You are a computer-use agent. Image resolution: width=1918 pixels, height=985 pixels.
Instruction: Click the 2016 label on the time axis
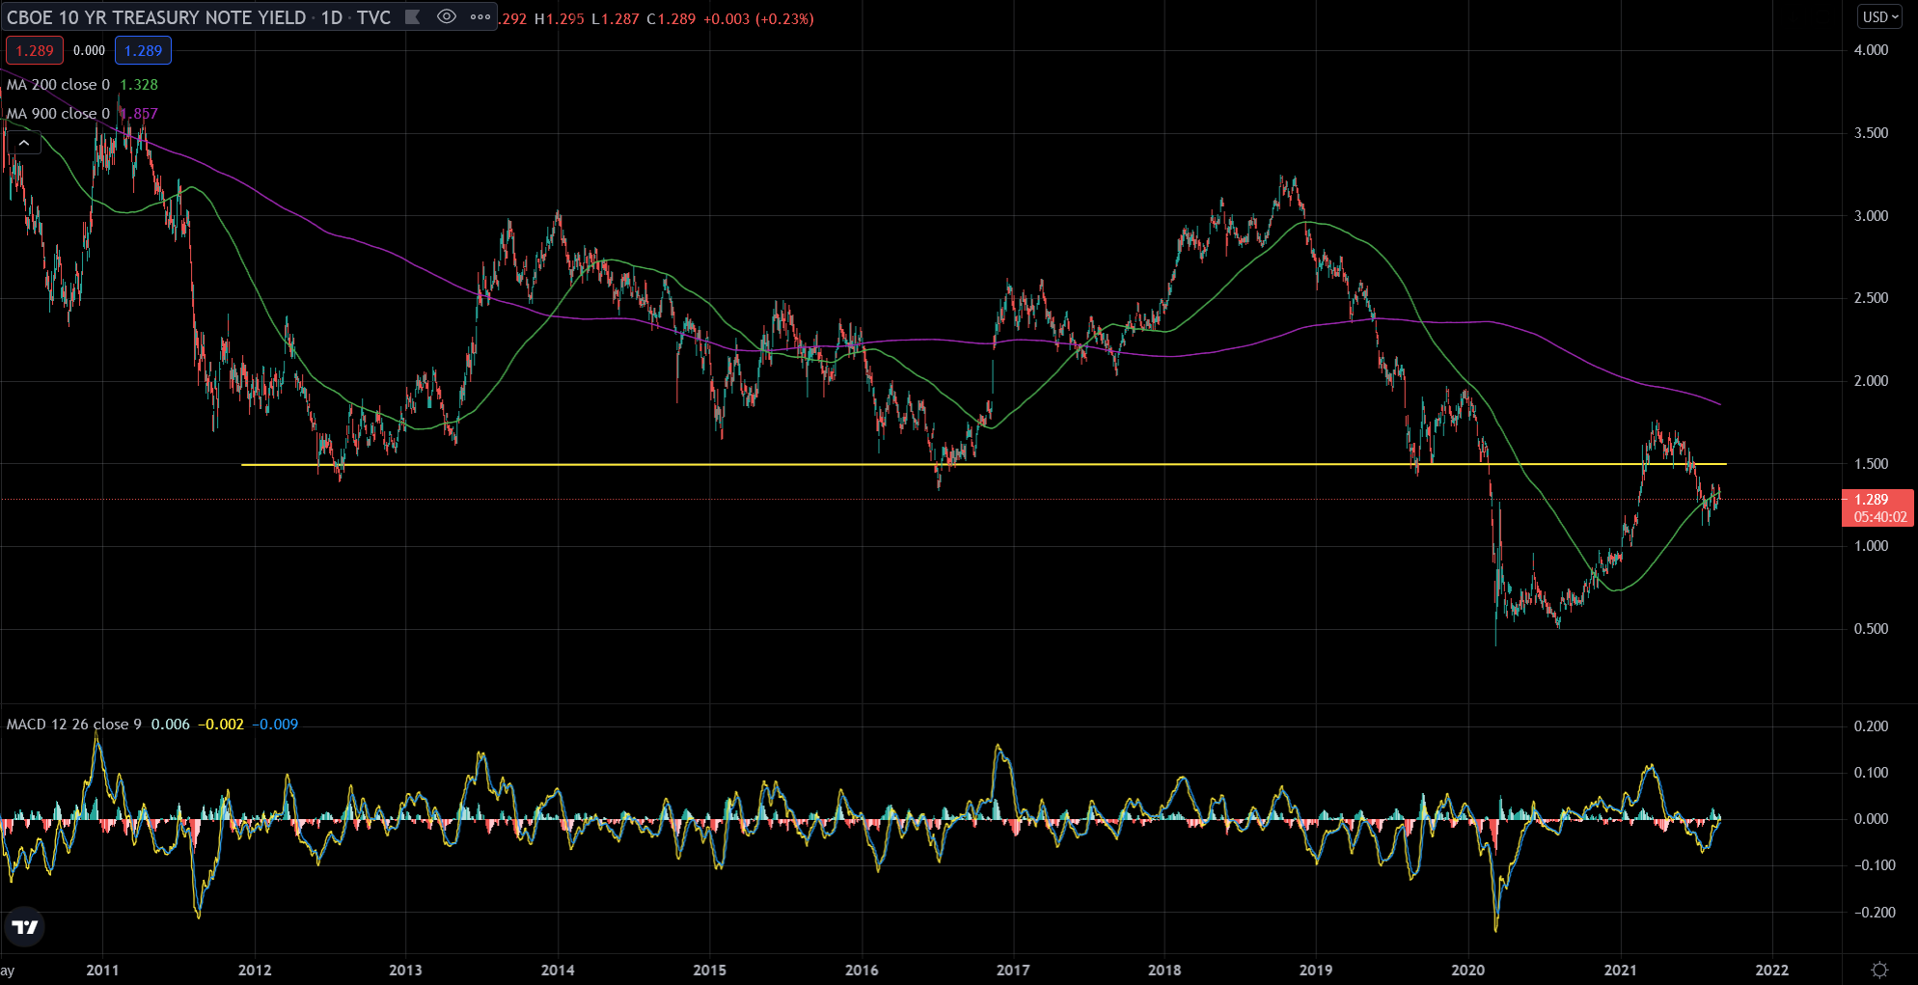point(862,970)
